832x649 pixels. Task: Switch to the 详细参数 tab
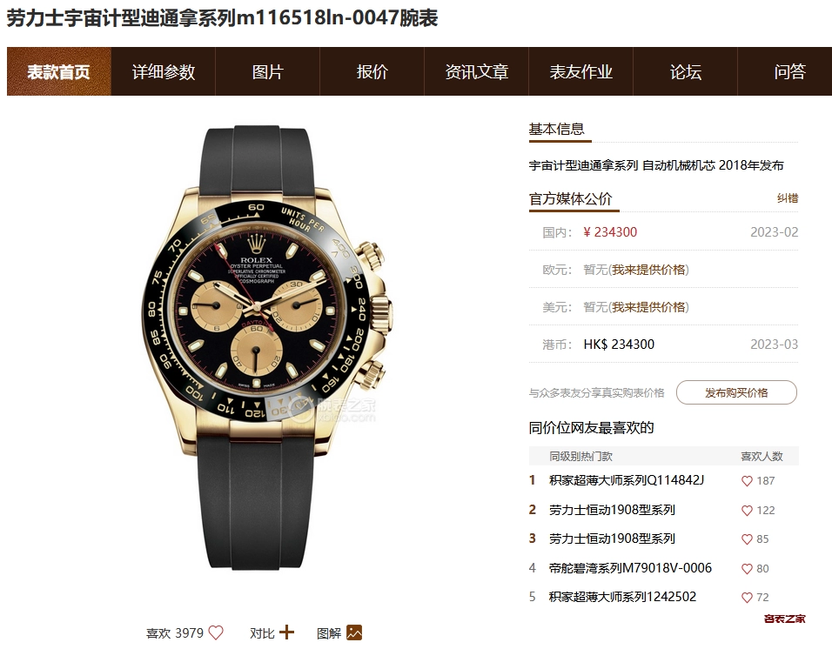click(x=164, y=71)
